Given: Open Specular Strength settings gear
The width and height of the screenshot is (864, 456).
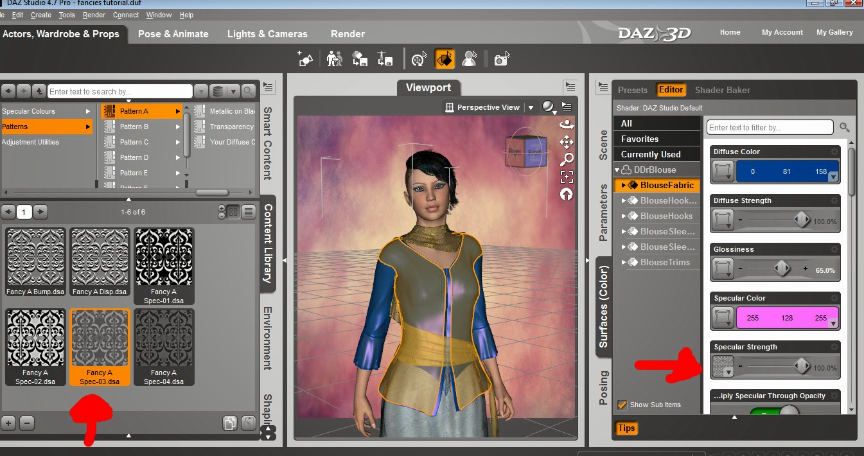Looking at the screenshot, I should (834, 347).
